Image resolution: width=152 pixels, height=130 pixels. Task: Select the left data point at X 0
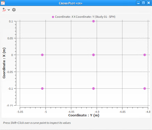click(42, 55)
